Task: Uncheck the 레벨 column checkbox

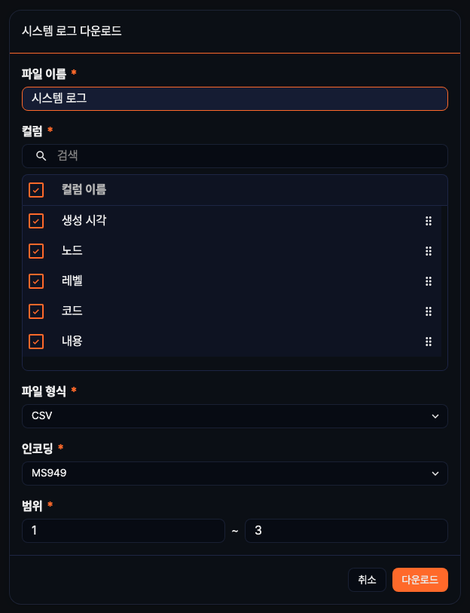Action: pyautogui.click(x=35, y=281)
